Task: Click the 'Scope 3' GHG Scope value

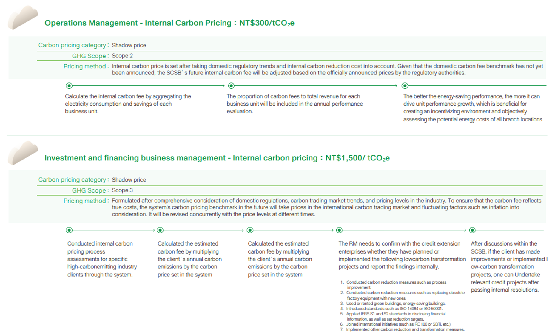Action: (122, 190)
